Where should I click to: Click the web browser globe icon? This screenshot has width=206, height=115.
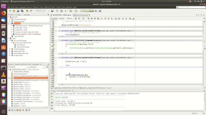52,11
